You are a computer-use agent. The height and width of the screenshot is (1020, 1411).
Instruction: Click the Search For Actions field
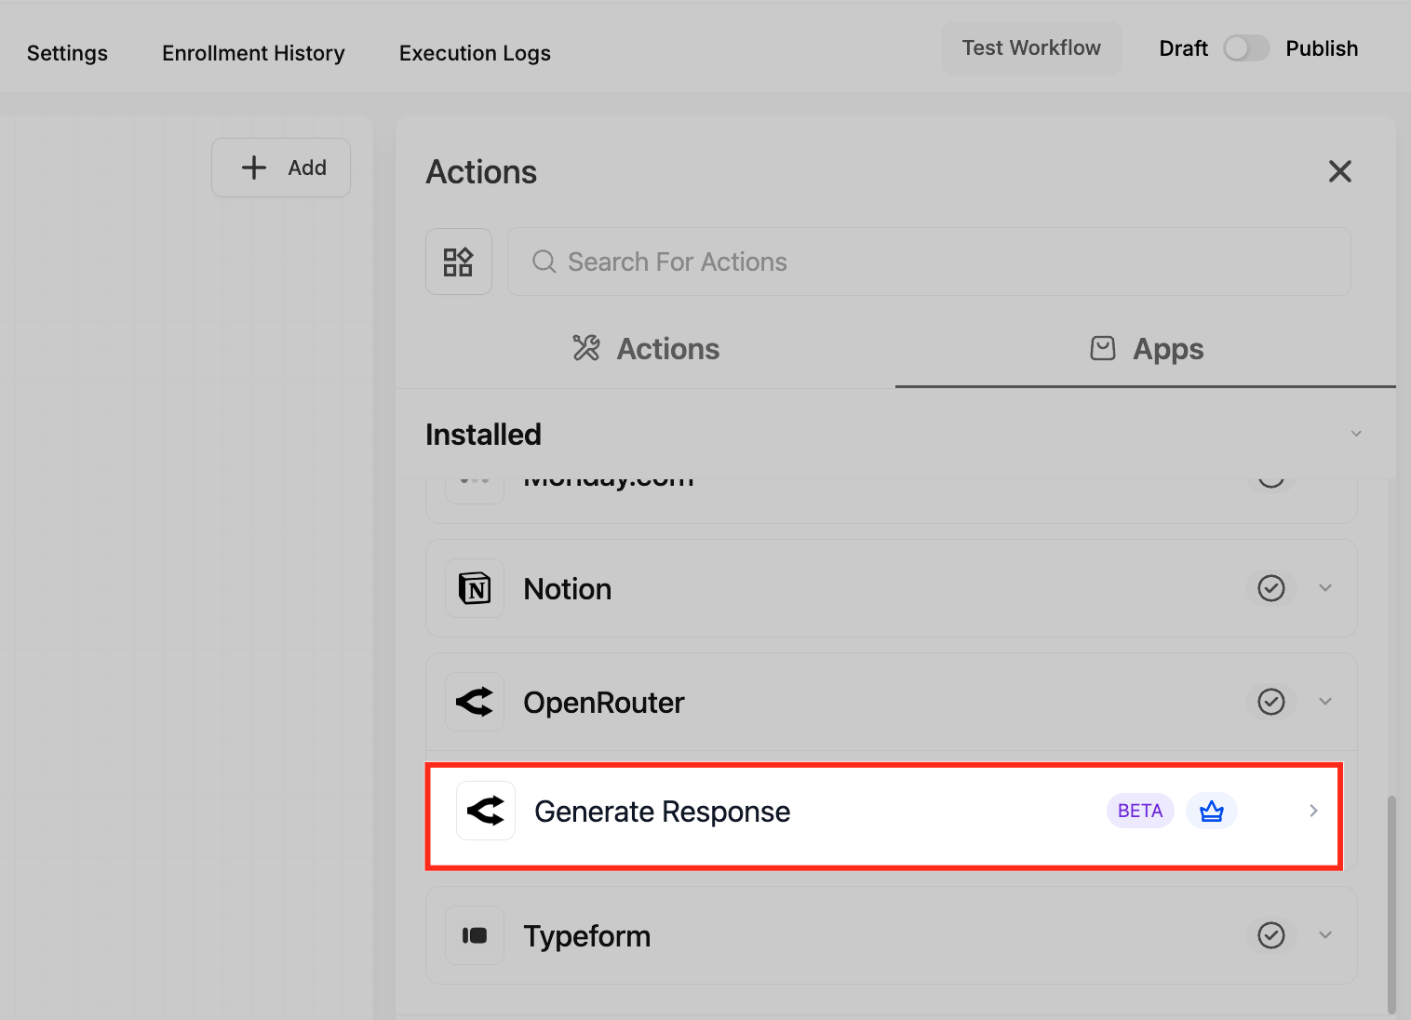pos(929,262)
